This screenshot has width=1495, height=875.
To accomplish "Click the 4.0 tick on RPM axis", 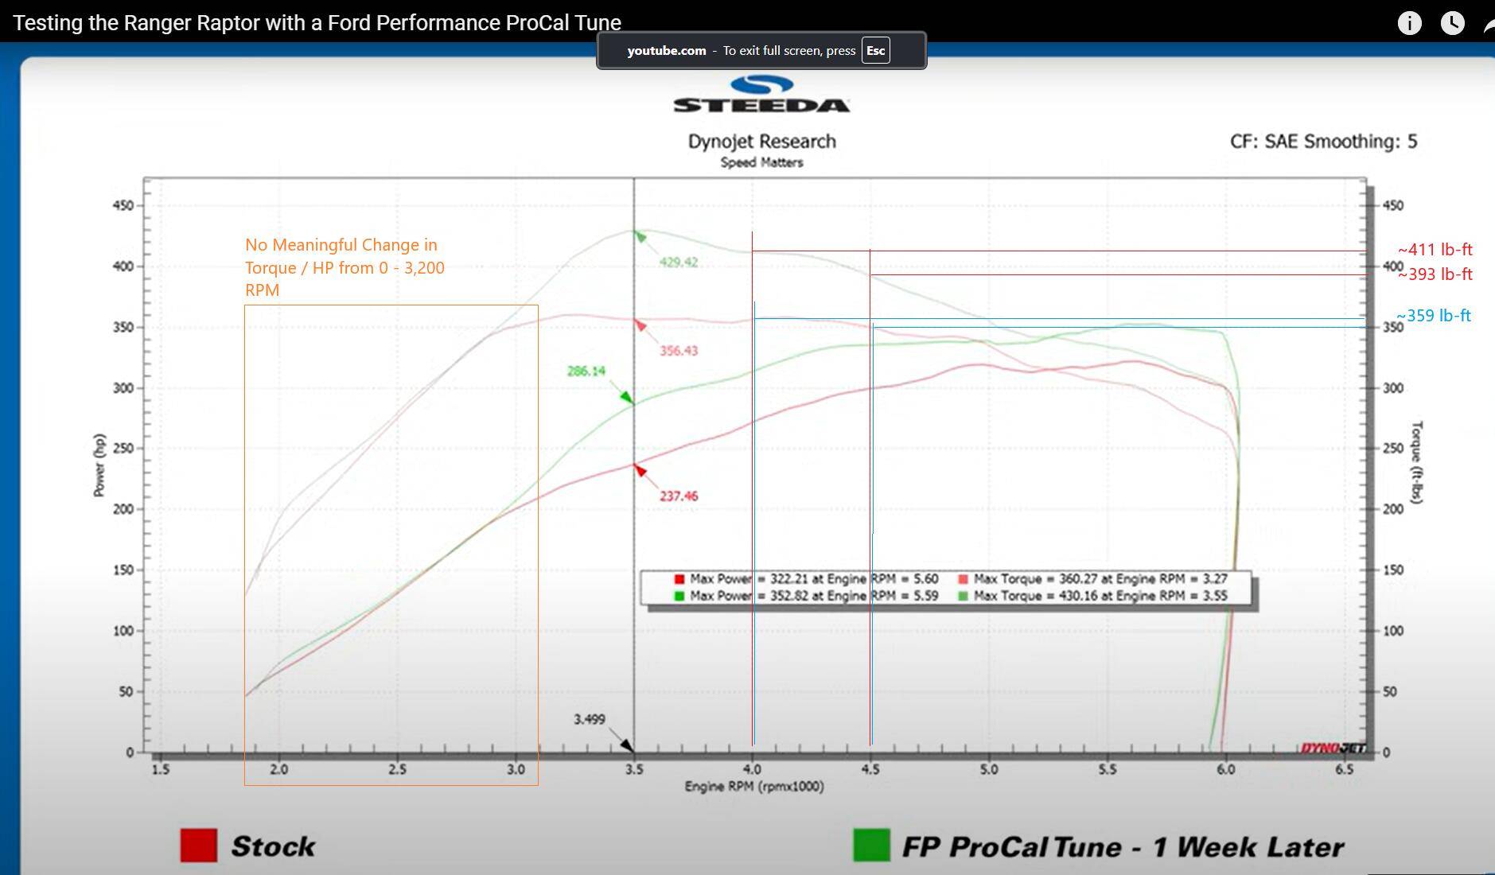I will [x=752, y=769].
